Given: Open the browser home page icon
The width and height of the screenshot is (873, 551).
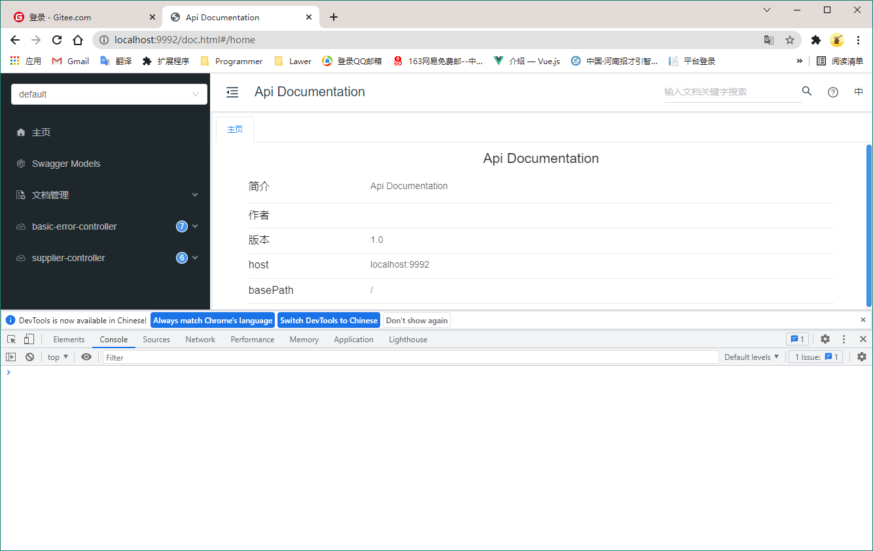Looking at the screenshot, I should click(x=78, y=40).
